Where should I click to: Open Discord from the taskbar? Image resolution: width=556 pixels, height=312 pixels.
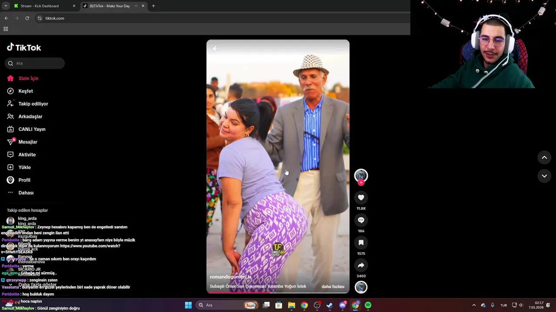coord(343,305)
